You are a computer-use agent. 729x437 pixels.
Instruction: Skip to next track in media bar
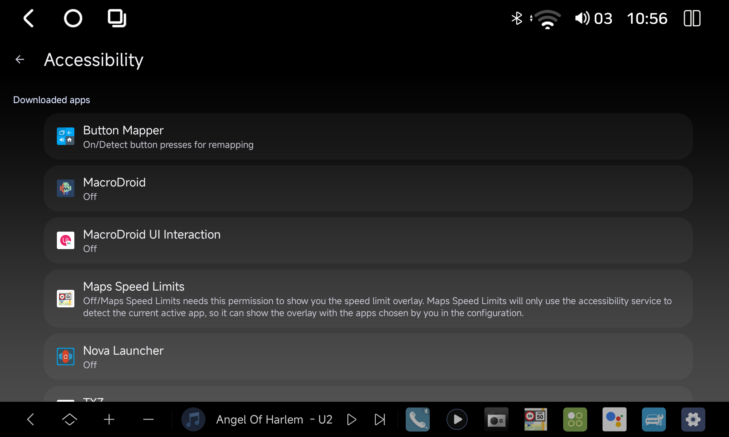(380, 420)
